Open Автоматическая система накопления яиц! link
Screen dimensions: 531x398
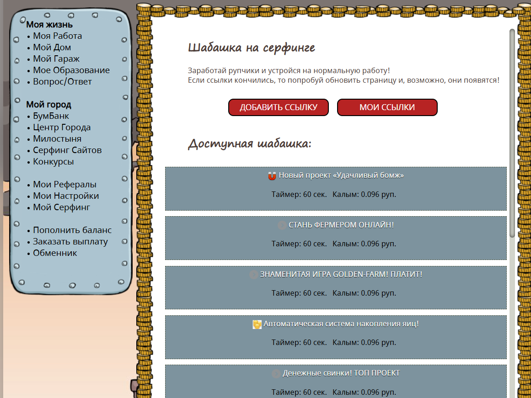[341, 324]
